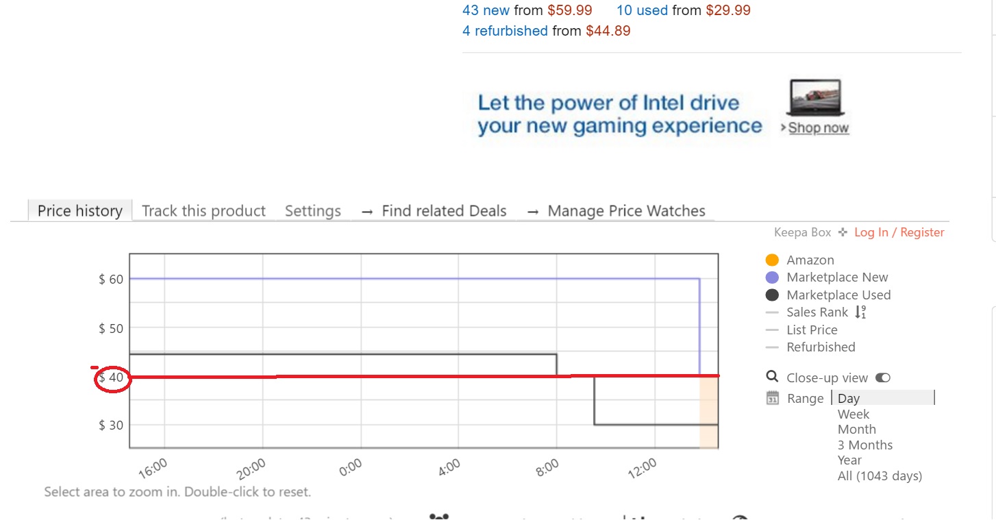Choose the 3 Months range
996x520 pixels.
(865, 445)
